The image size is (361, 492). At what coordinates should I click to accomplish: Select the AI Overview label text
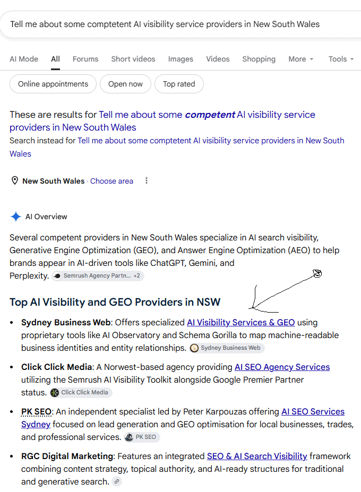tap(46, 217)
